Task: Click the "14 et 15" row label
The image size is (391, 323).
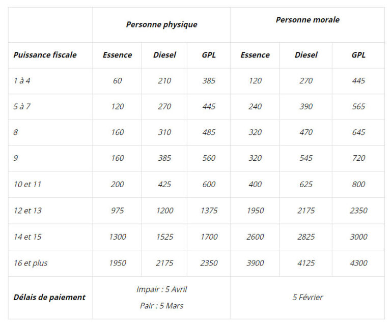Action: click(x=27, y=237)
